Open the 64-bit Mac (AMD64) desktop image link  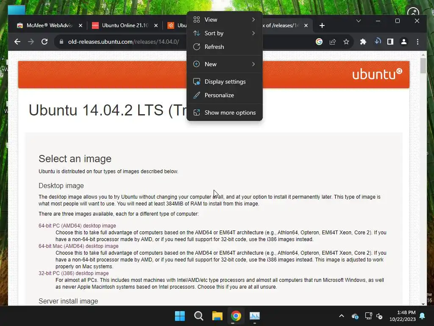[78, 246]
